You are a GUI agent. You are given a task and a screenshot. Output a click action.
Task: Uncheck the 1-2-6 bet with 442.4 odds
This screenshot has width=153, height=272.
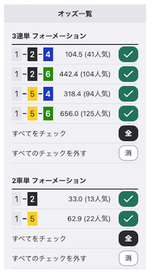[x=128, y=74]
